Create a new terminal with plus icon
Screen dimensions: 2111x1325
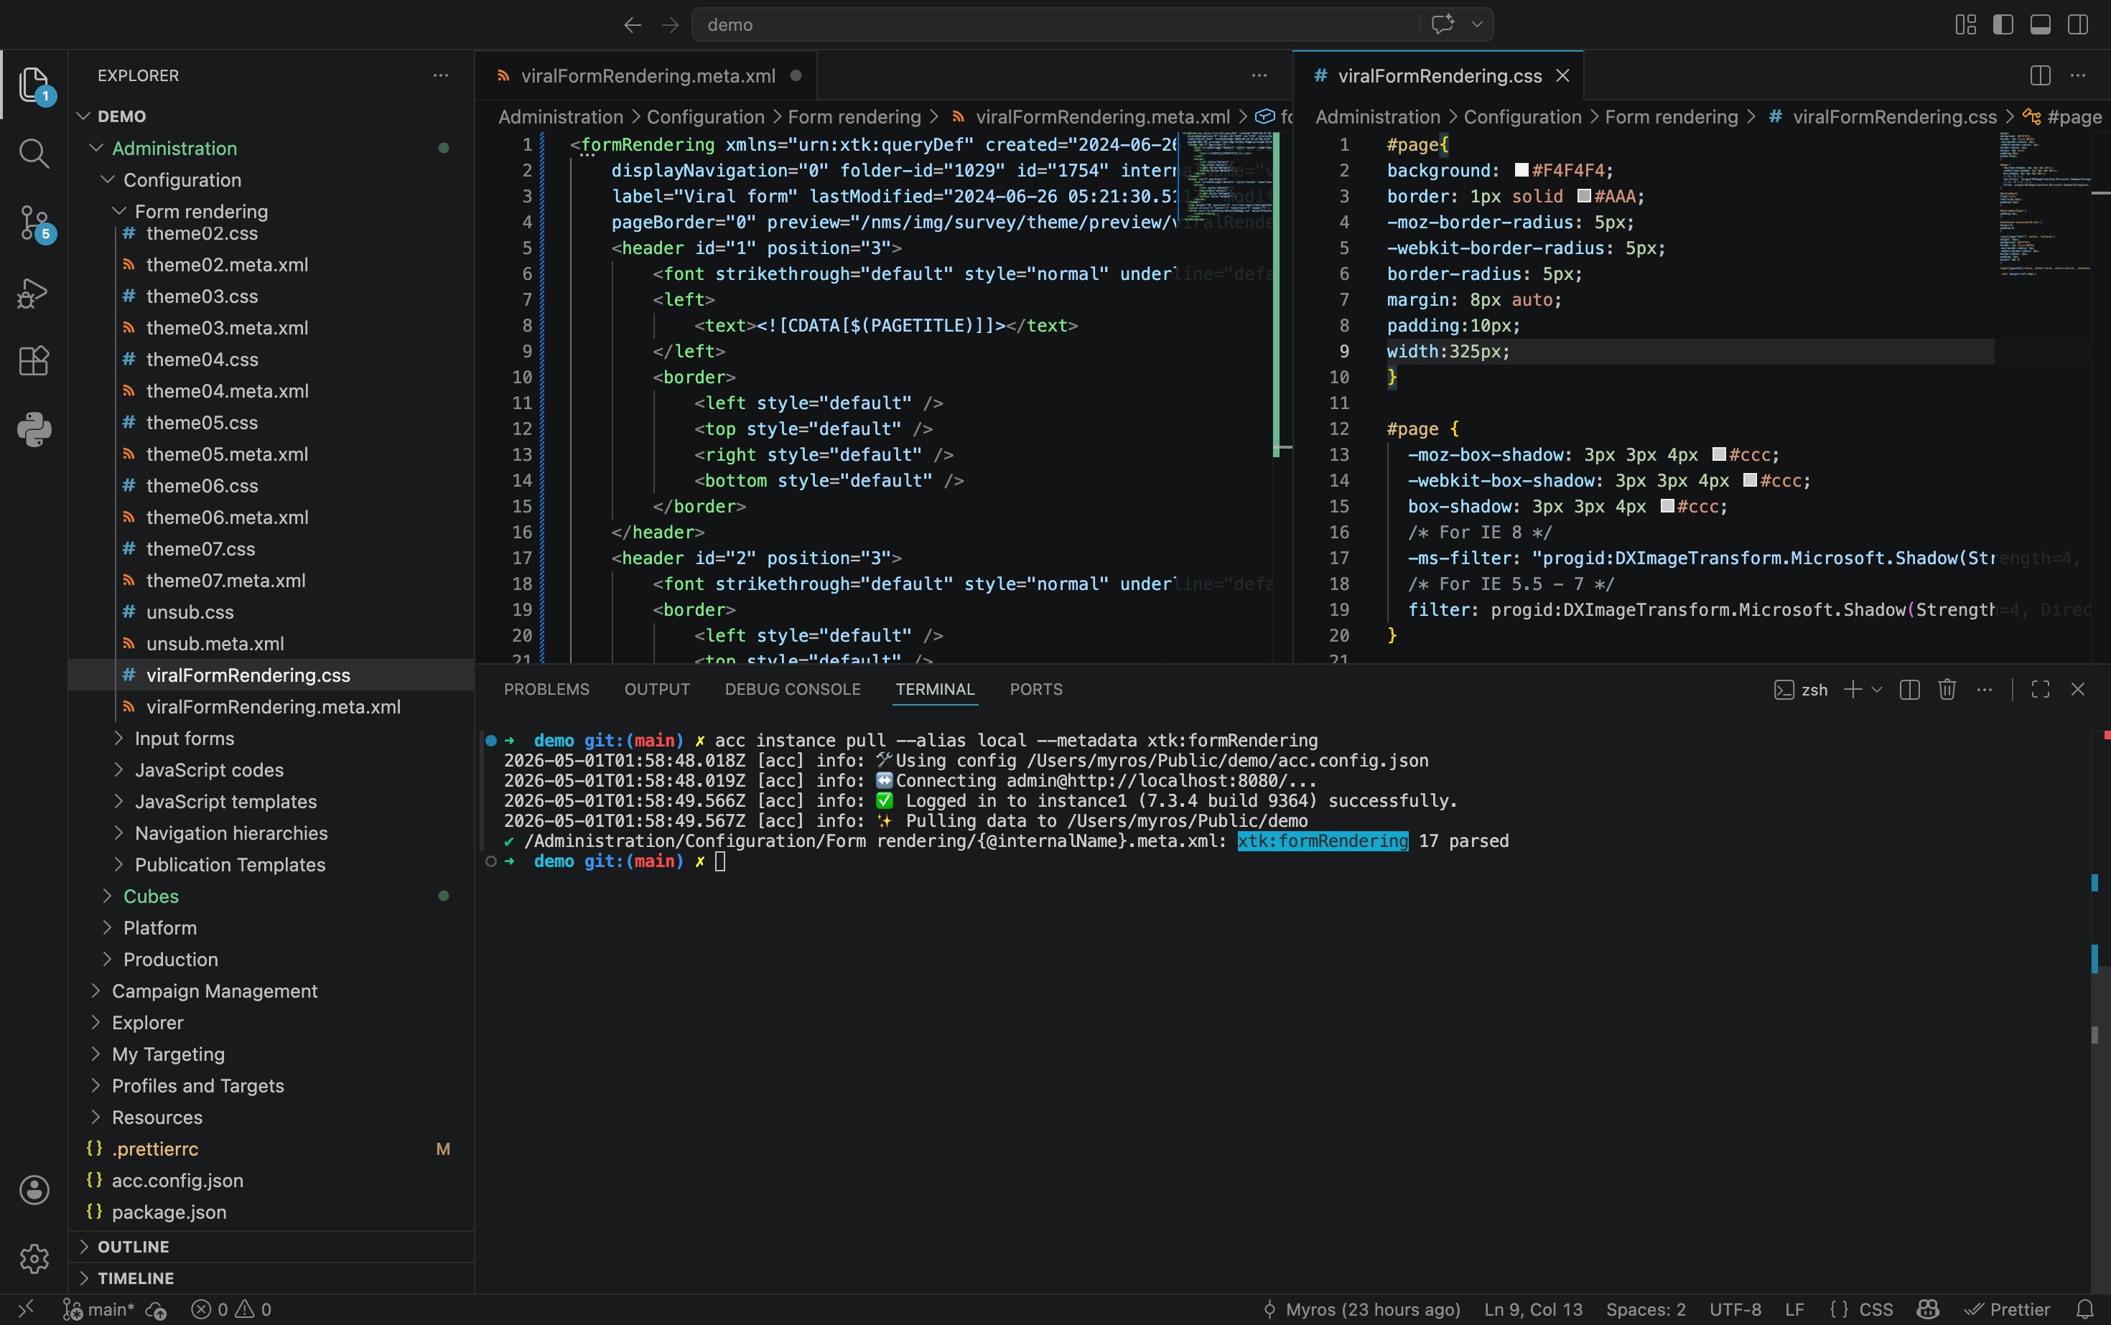tap(1853, 690)
